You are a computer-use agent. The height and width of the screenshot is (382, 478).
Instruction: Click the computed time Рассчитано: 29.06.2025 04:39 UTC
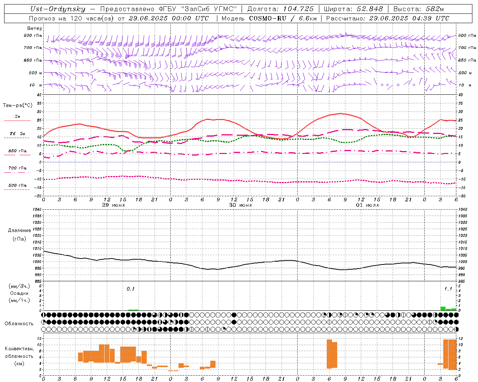388,18
